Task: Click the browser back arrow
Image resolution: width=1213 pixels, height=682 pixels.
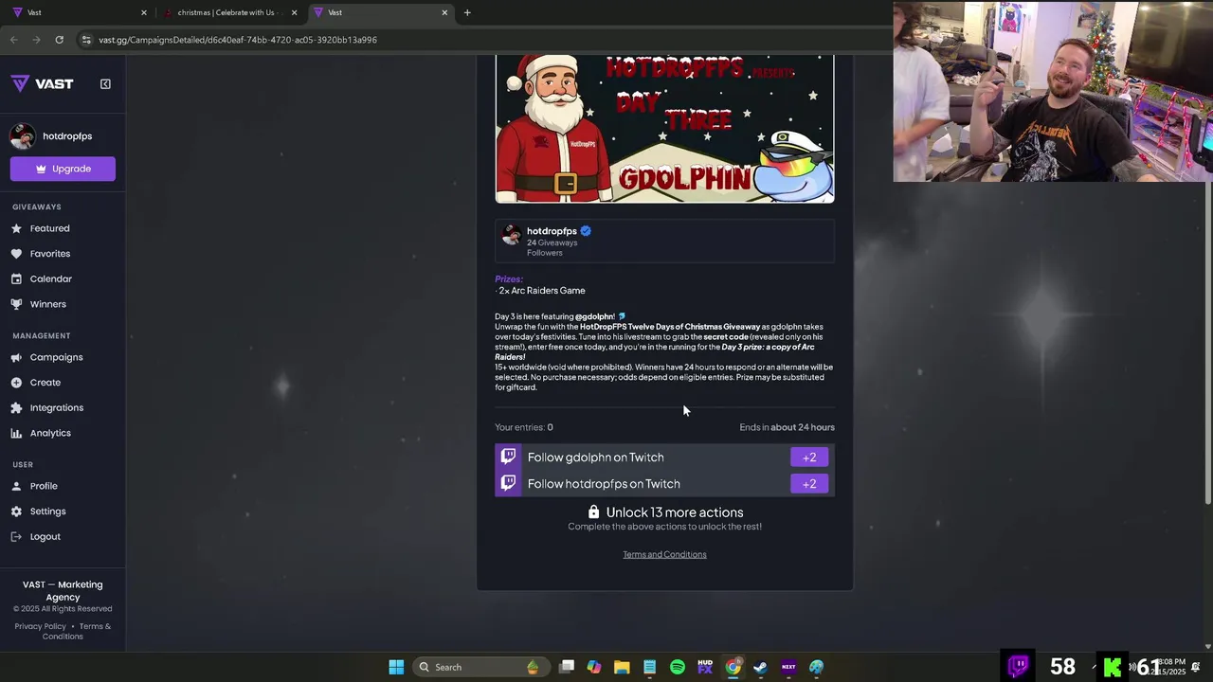Action: point(13,40)
